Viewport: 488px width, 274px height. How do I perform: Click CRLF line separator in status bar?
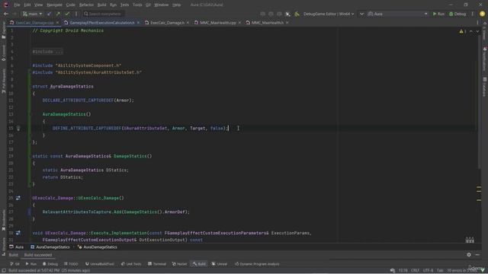click(x=415, y=271)
